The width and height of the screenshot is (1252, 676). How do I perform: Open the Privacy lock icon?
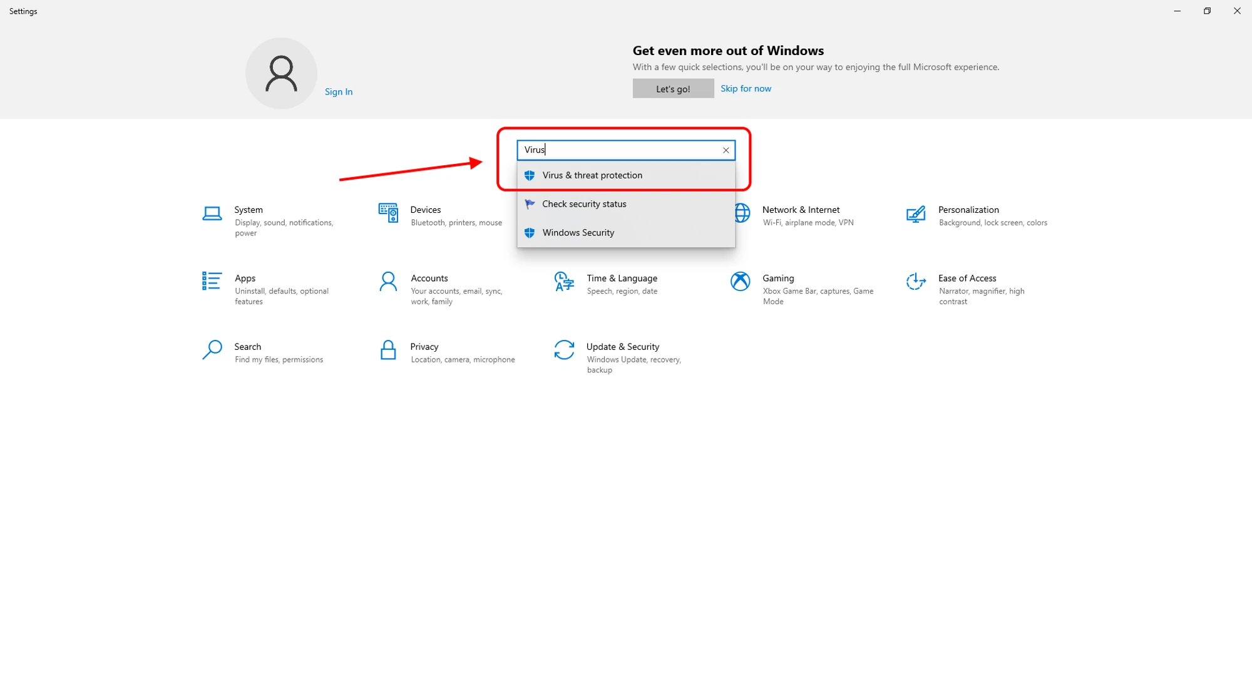tap(388, 350)
